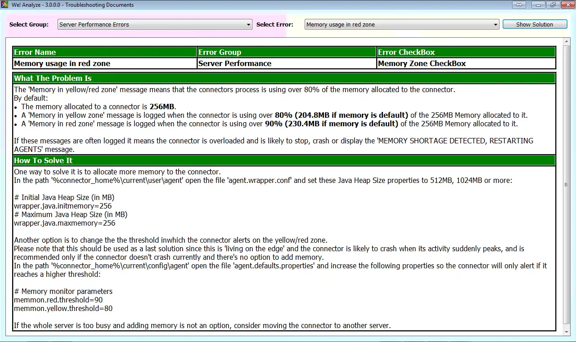Viewport: 576px width, 342px height.
Task: Click the bold '256MB' value
Action: (x=162, y=107)
